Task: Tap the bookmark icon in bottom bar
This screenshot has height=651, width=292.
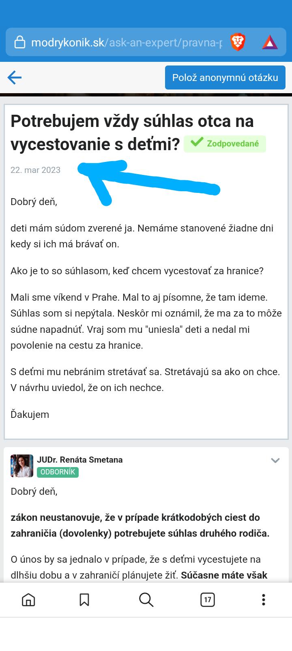Action: pyautogui.click(x=84, y=599)
